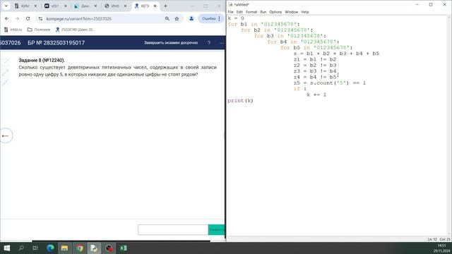Open the red-black recorder app on taskbar
The image size is (452, 254).
[109, 248]
